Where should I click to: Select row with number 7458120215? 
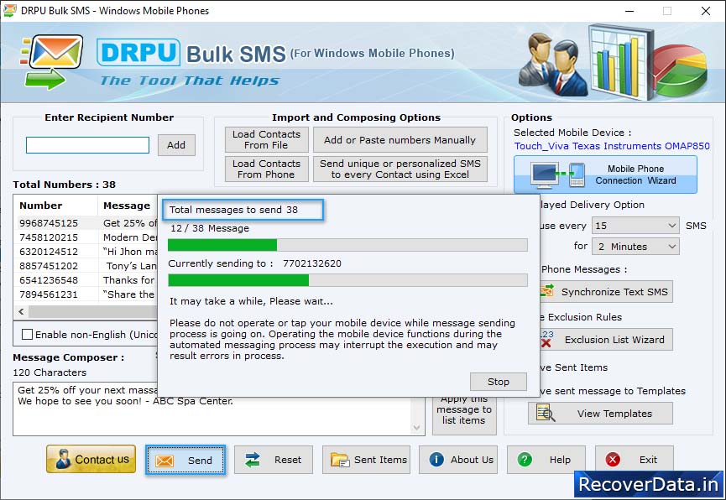pyautogui.click(x=86, y=237)
